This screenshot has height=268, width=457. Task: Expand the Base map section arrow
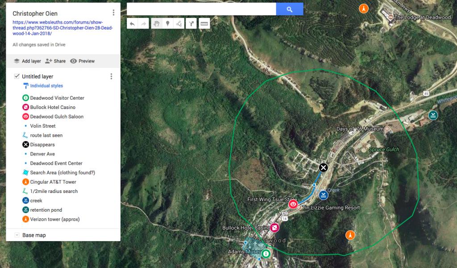(x=17, y=235)
